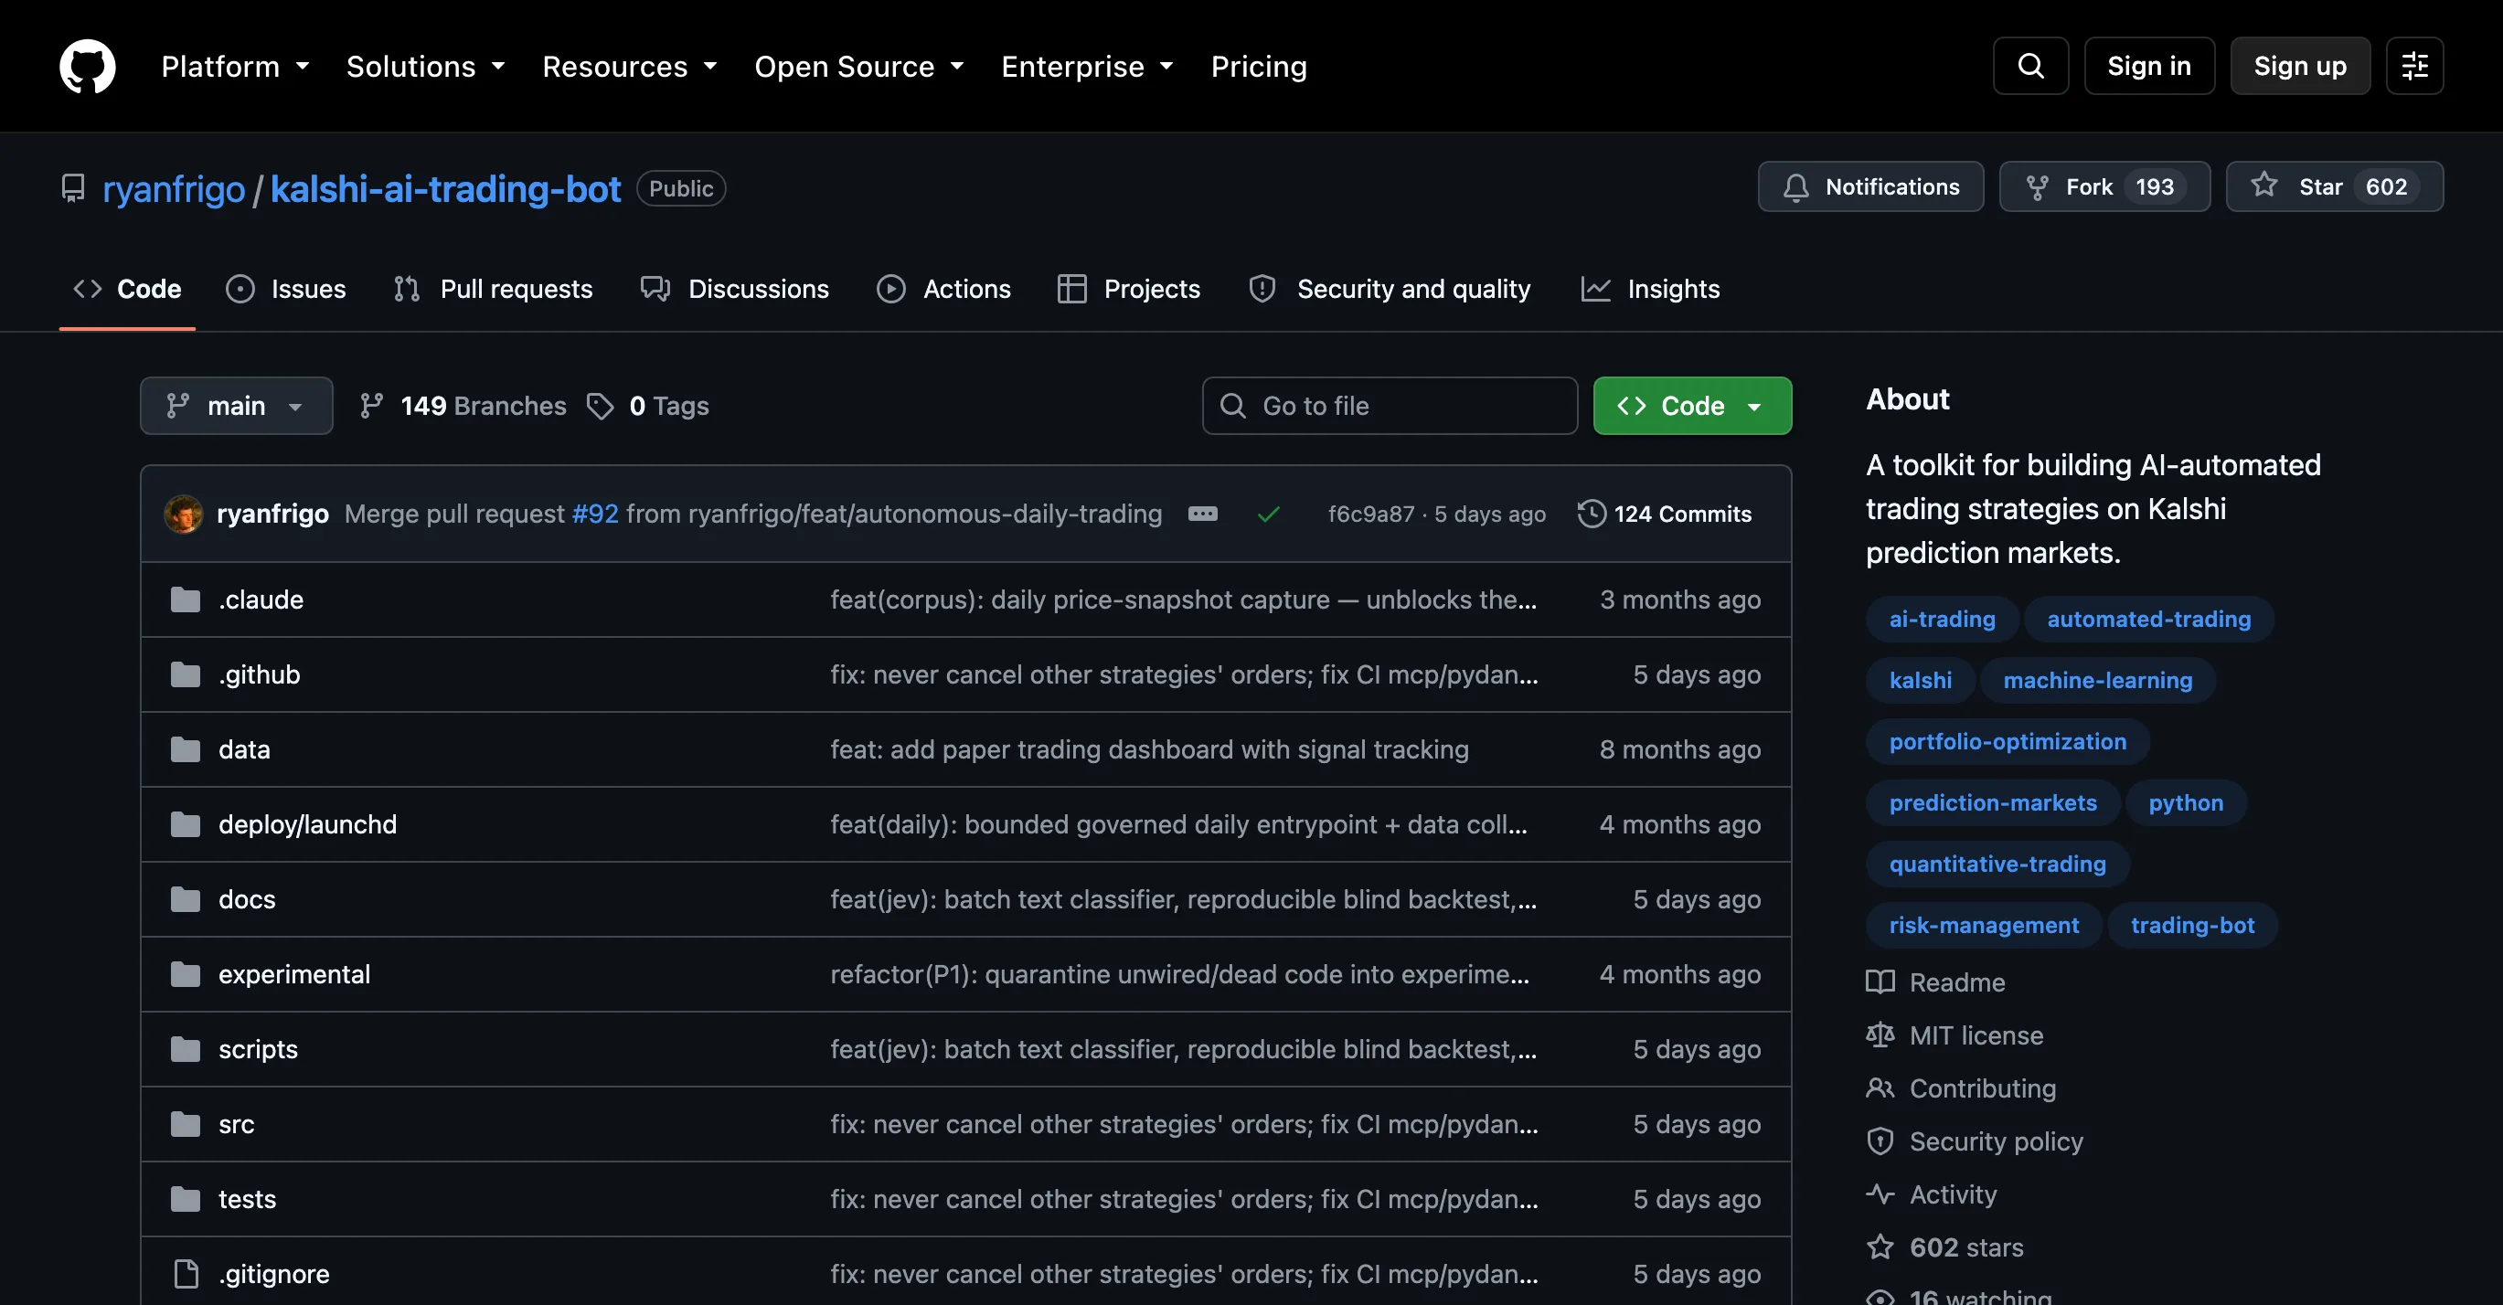Open the Pricing link
2503x1305 pixels.
click(x=1258, y=66)
